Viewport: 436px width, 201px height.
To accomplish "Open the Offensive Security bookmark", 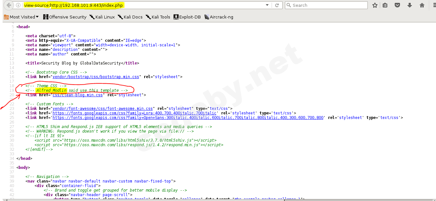I will pos(65,17).
